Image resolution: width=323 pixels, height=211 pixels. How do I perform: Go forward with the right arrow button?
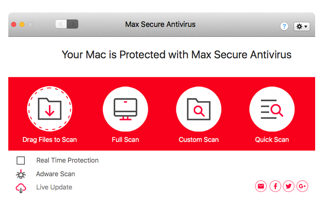[x=72, y=24]
